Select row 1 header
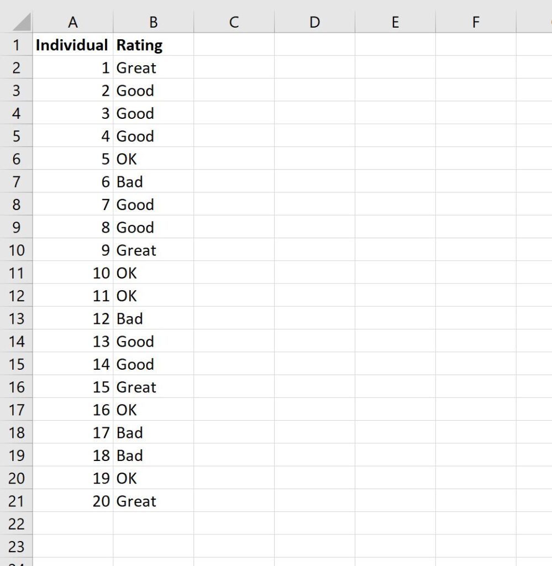Screen dimensions: 552x566 coord(18,45)
